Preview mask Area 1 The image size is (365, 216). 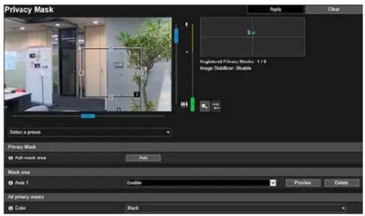[x=303, y=183]
